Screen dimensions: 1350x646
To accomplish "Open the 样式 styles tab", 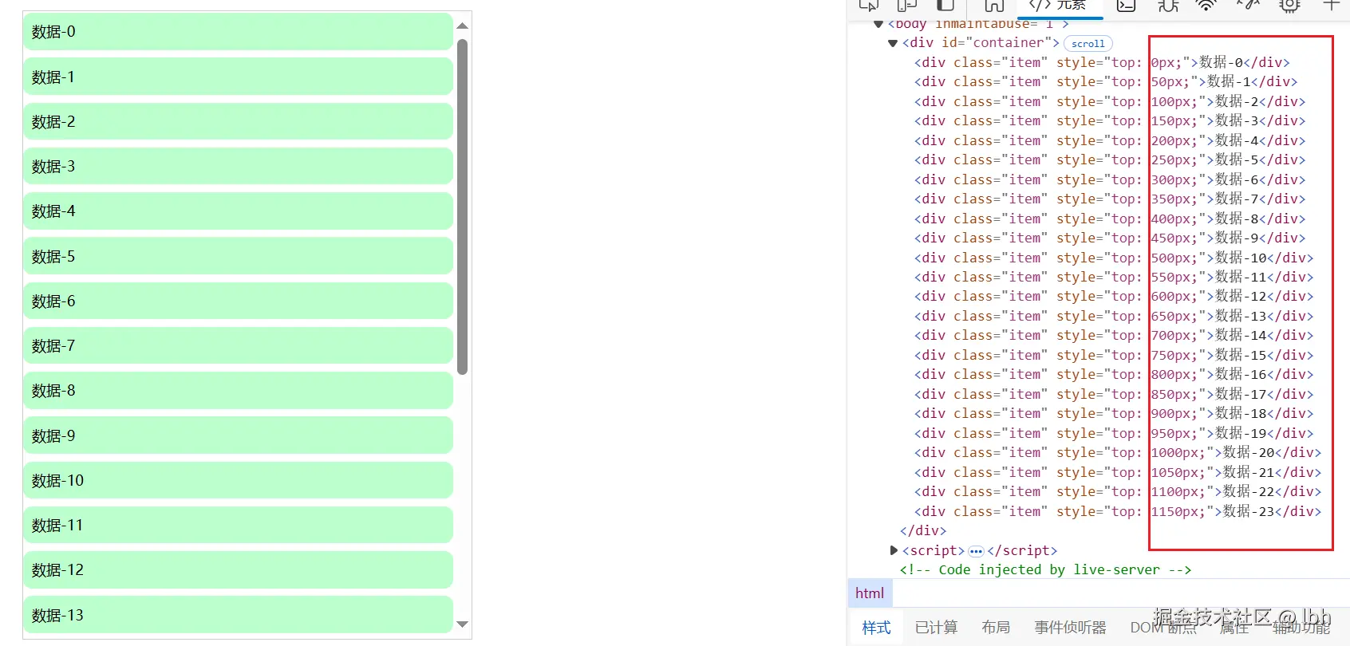I will pos(876,628).
